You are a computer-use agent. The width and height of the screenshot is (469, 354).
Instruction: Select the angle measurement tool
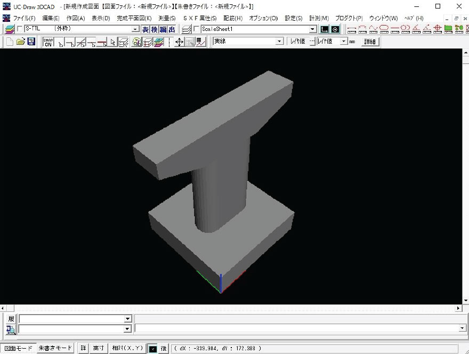416,29
